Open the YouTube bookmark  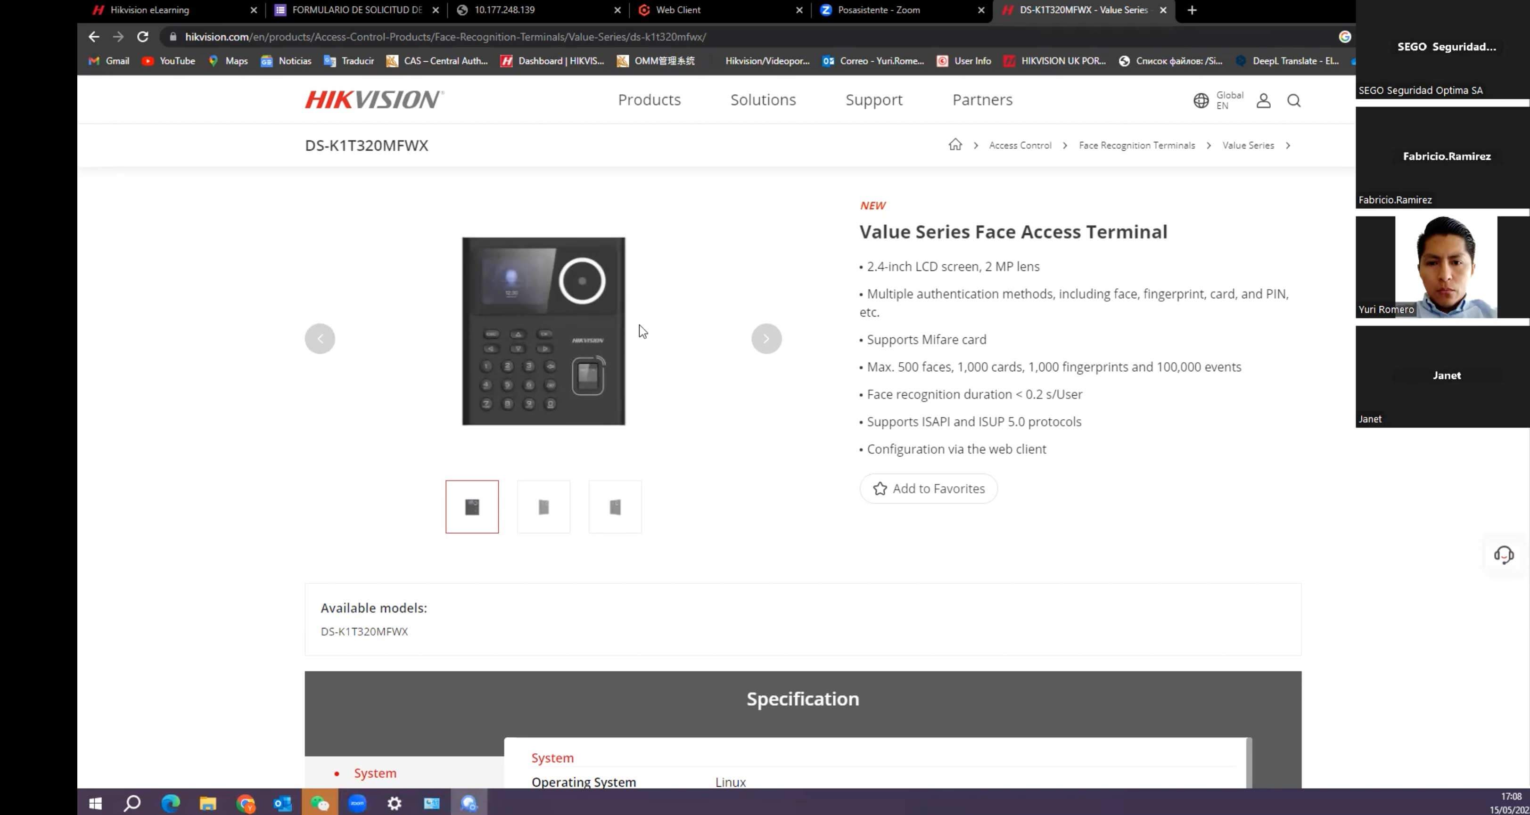[x=169, y=61]
